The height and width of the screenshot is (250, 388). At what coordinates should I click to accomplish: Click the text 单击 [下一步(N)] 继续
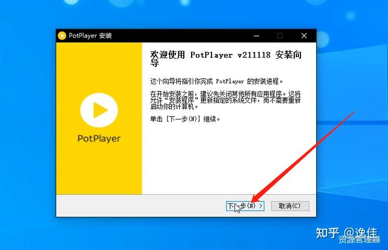pyautogui.click(x=185, y=119)
